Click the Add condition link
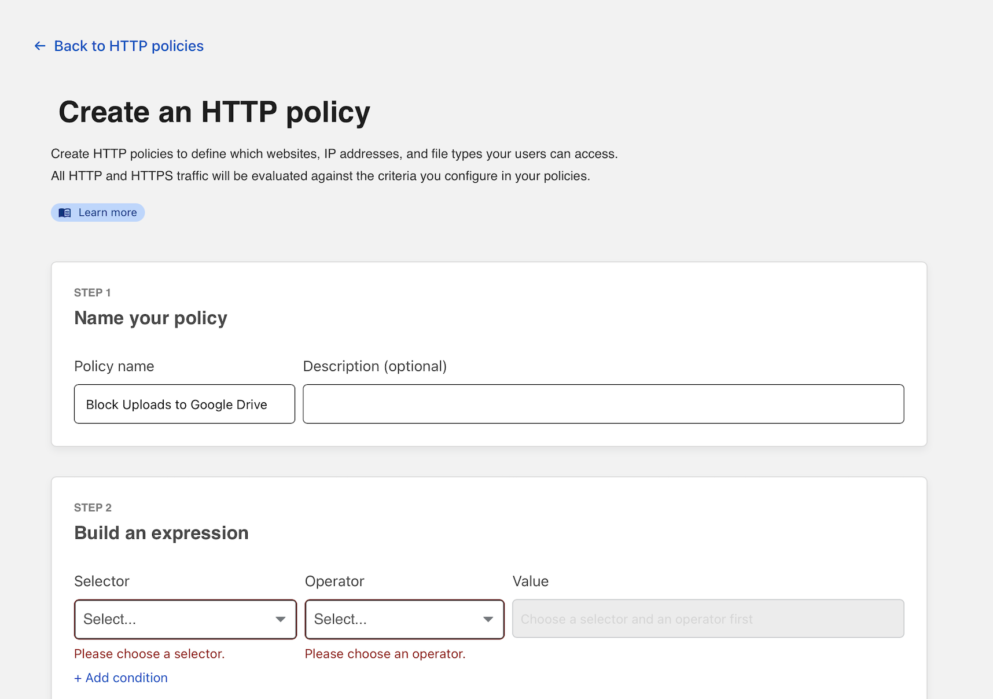This screenshot has width=993, height=699. pos(120,678)
